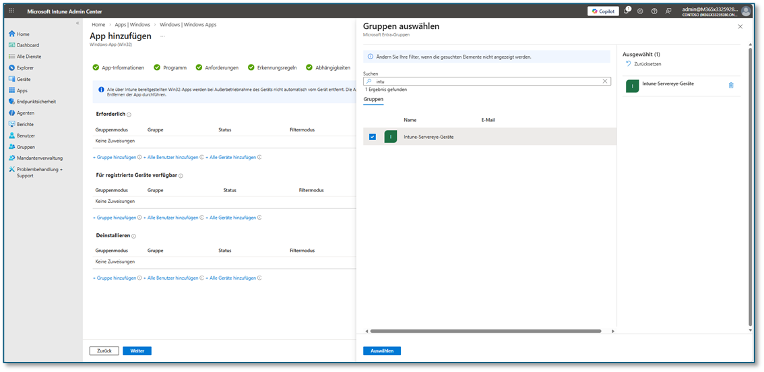This screenshot has width=764, height=372.
Task: Click Zurücksetzen to reset selection
Action: (643, 64)
